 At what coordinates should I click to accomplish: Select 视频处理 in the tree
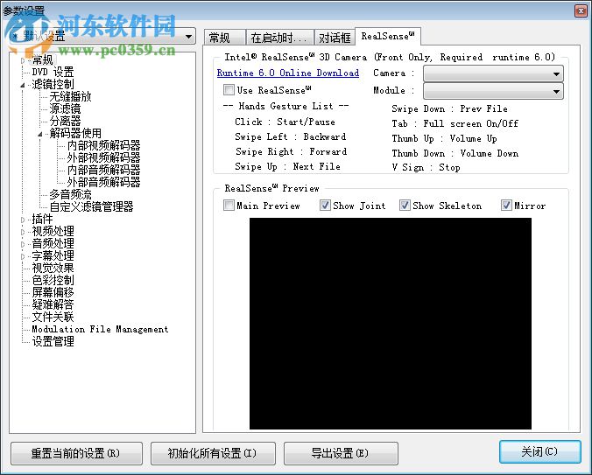tap(53, 231)
